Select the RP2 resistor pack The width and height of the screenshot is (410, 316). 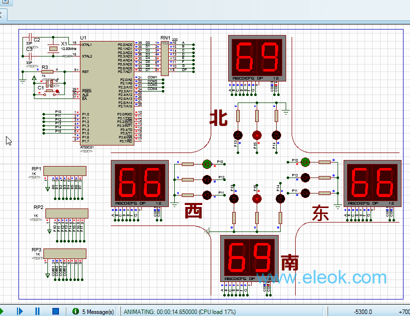coord(67,213)
